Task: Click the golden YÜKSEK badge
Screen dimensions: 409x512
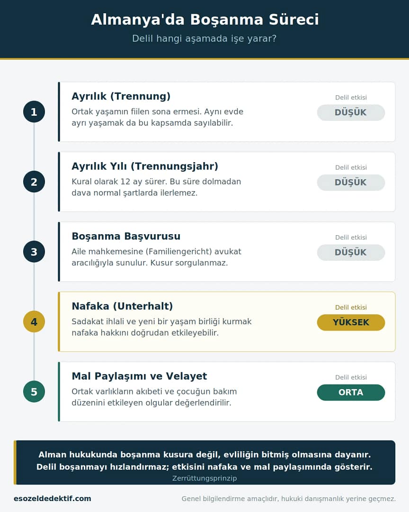Action: [x=351, y=323]
